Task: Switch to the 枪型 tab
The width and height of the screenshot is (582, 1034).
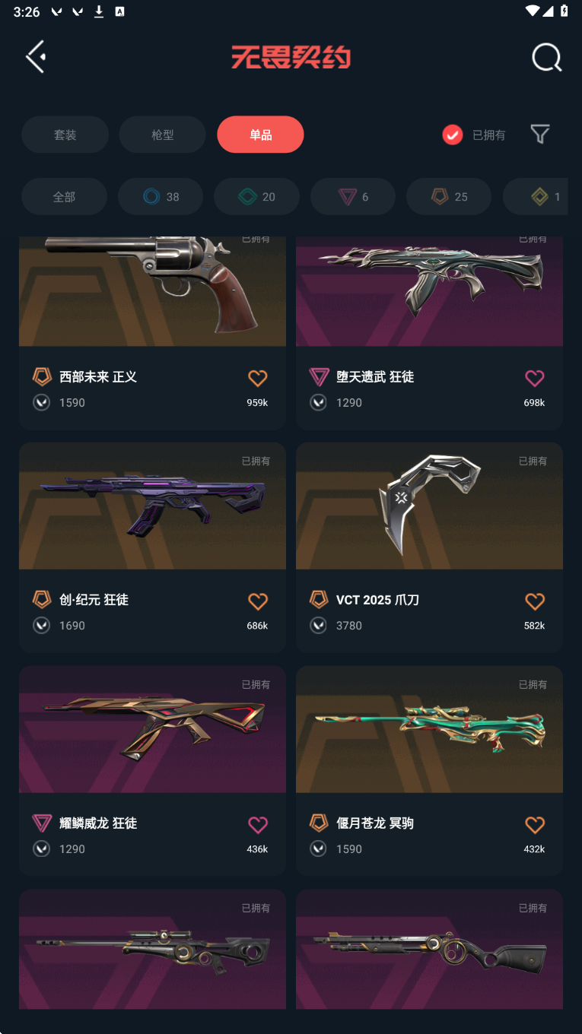Action: click(162, 135)
